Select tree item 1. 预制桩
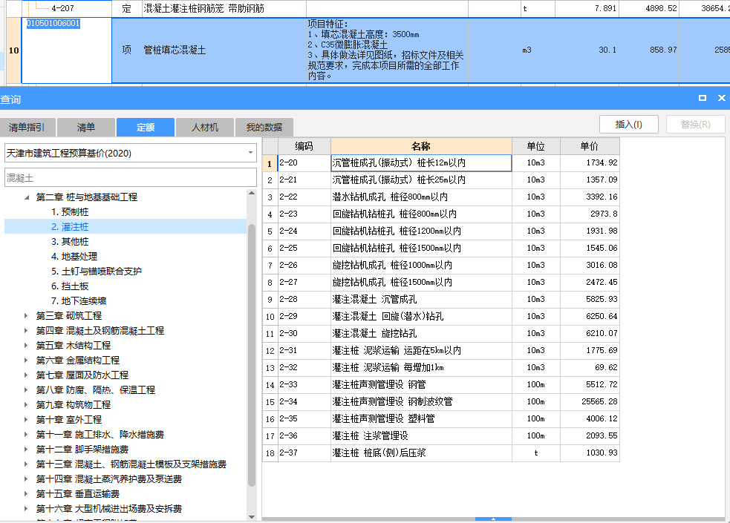730x523 pixels. click(x=70, y=212)
